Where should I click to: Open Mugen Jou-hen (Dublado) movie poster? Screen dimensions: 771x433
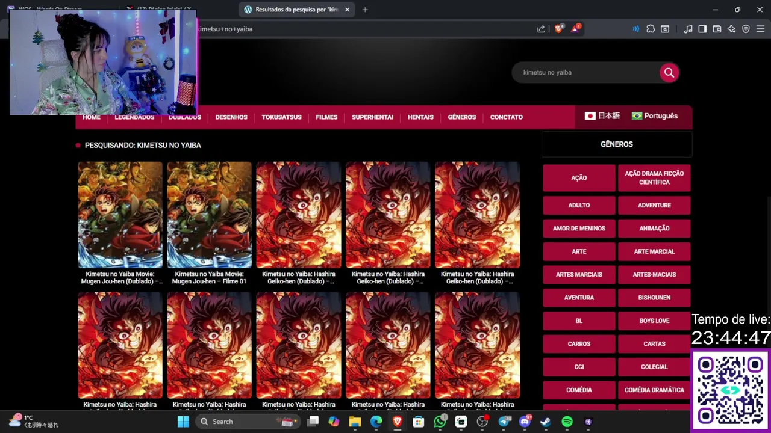coord(120,215)
